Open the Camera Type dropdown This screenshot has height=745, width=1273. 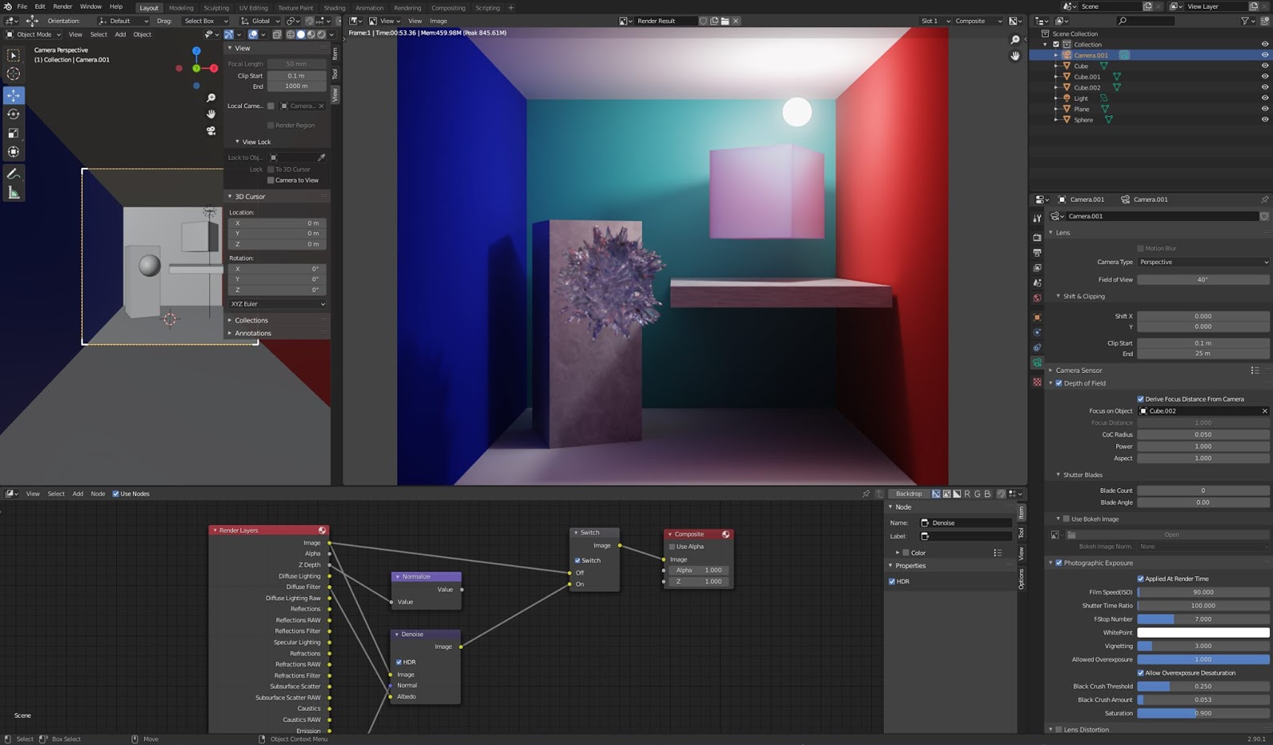point(1202,262)
